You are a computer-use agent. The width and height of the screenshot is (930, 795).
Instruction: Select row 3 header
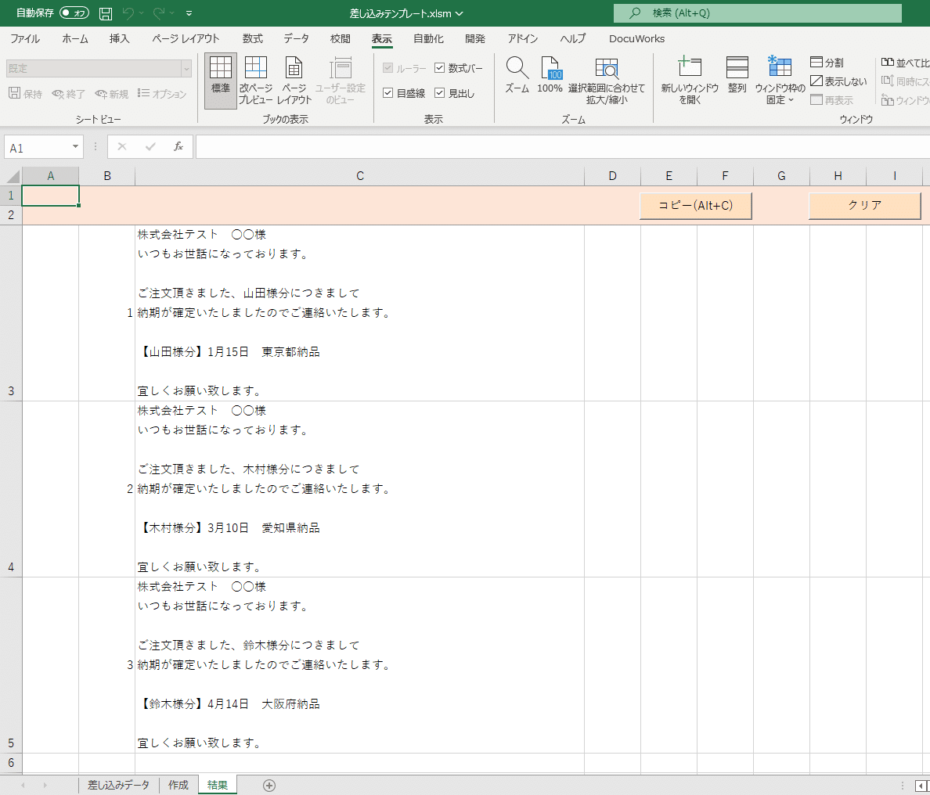pos(11,313)
